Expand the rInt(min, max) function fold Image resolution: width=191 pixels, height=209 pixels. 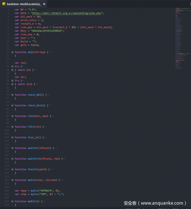click(x=12, y=116)
